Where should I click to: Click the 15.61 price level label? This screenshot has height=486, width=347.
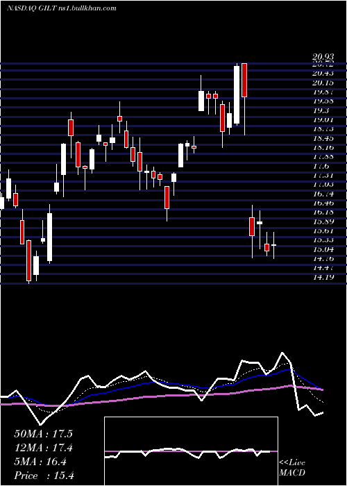pos(323,231)
